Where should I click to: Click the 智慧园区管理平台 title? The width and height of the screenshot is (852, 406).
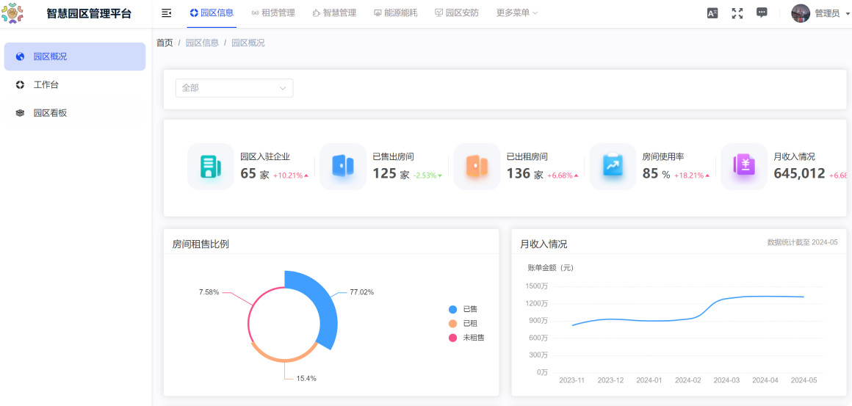tap(89, 13)
